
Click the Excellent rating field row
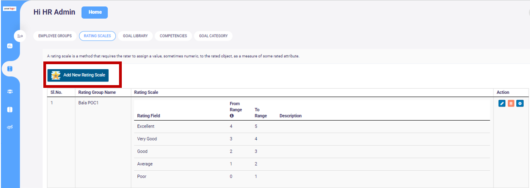point(312,127)
